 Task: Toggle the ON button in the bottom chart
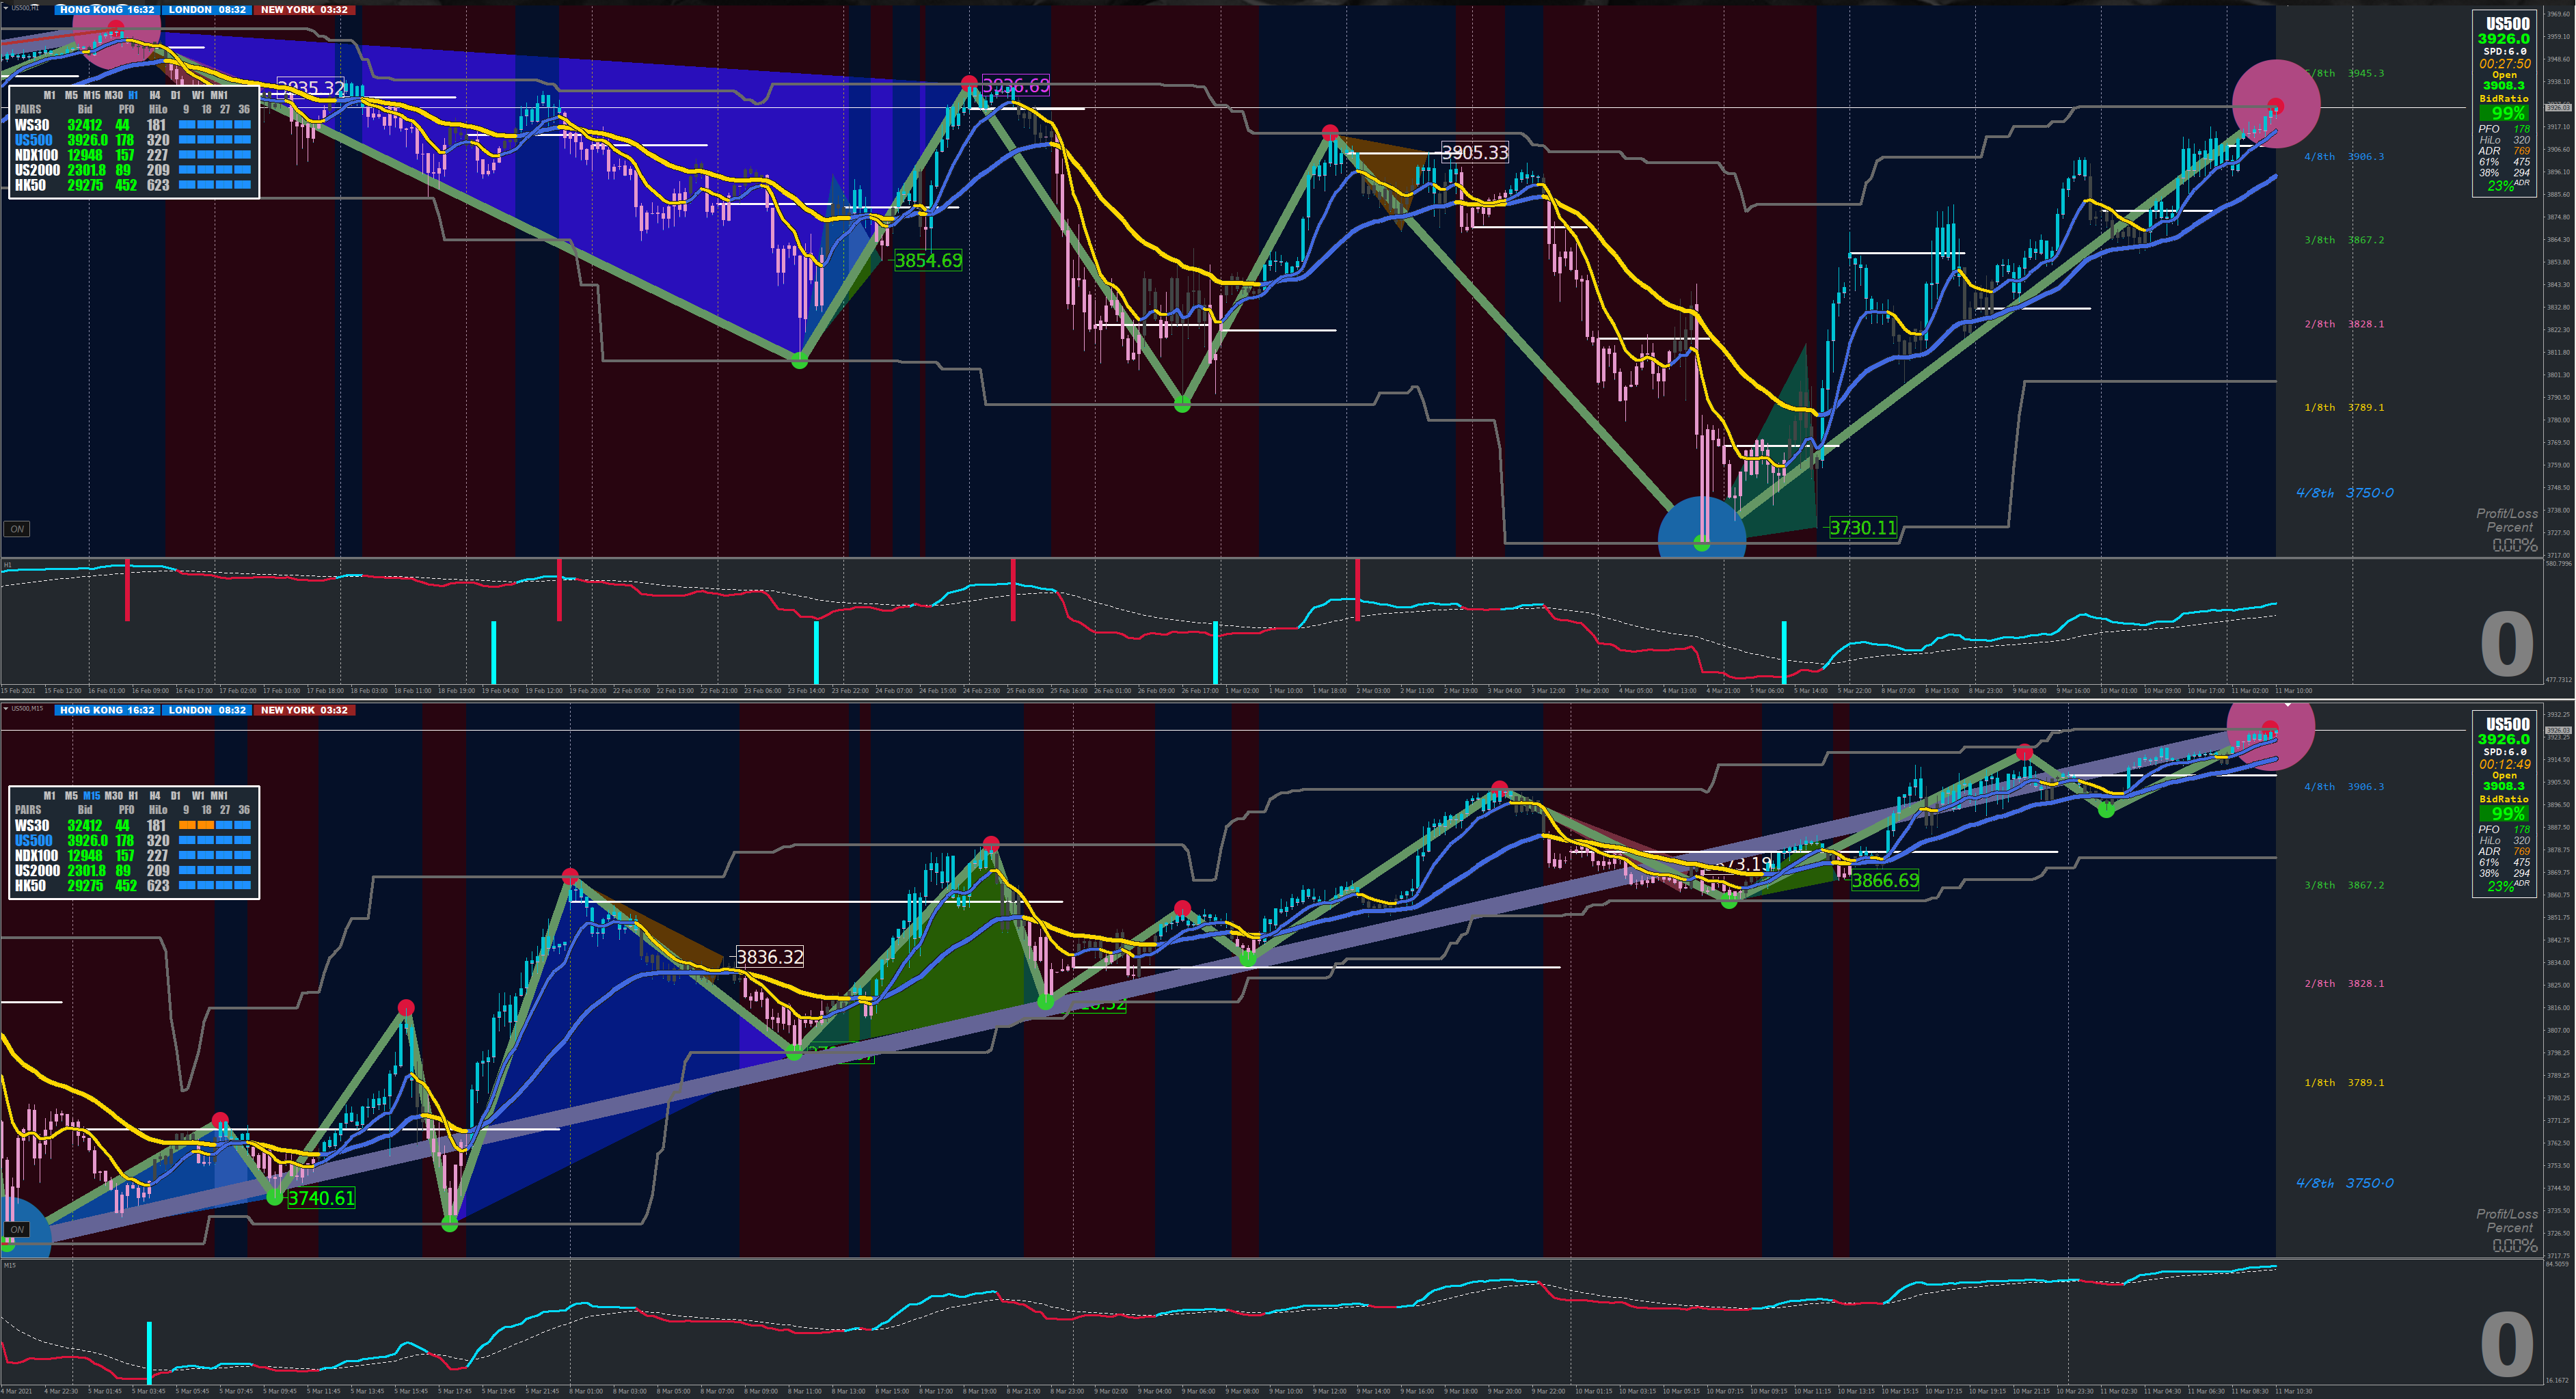17,1229
